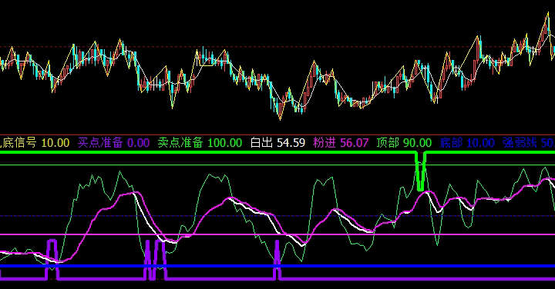Viewport: 555px width, 289px height.
Task: Select the blue 底部 indicator label
Action: 451,143
